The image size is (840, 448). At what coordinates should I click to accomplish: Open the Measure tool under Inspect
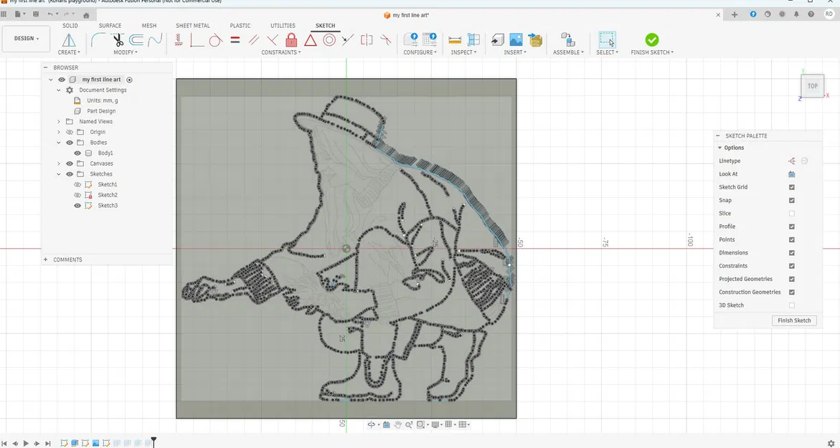click(456, 40)
